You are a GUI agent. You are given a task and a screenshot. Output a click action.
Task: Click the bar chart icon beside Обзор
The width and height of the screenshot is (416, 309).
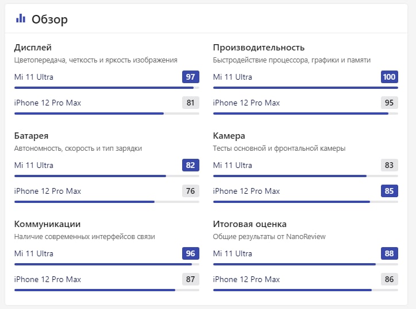tap(21, 18)
